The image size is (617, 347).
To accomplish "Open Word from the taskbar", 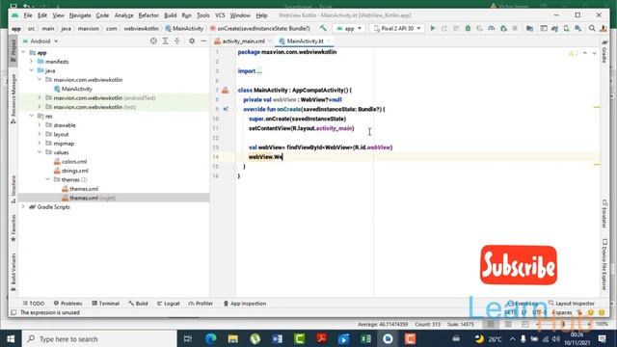I will (x=277, y=338).
